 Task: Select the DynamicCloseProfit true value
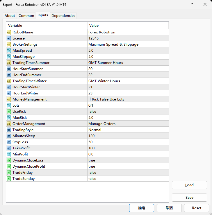128,166
